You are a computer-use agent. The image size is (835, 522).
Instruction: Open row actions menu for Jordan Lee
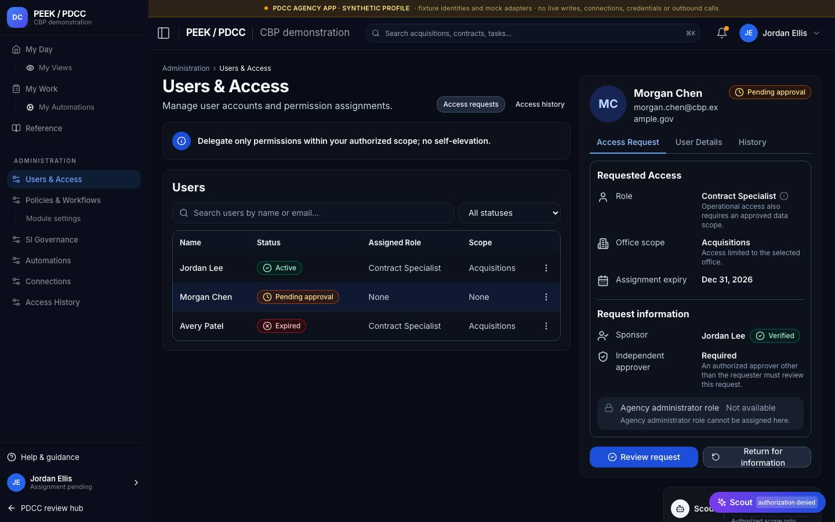click(546, 268)
